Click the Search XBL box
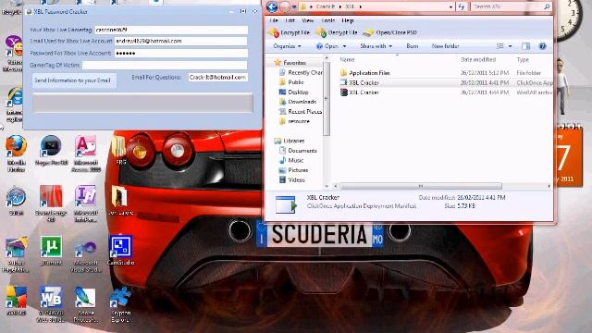 pos(510,6)
